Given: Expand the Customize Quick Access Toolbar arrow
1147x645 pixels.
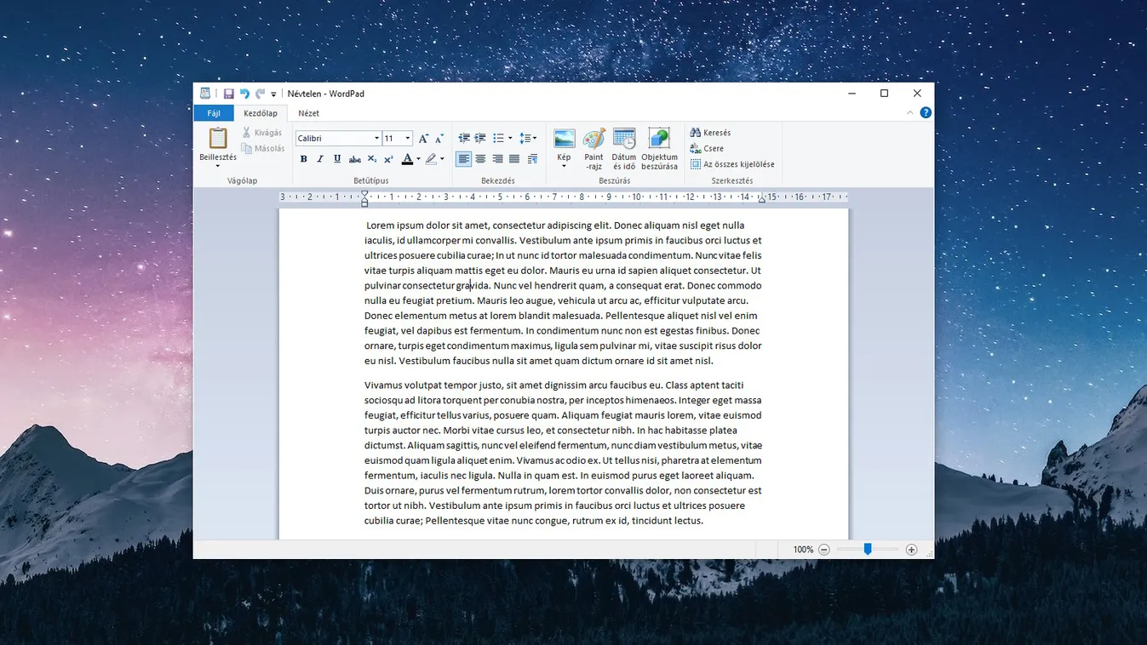Looking at the screenshot, I should pos(273,94).
